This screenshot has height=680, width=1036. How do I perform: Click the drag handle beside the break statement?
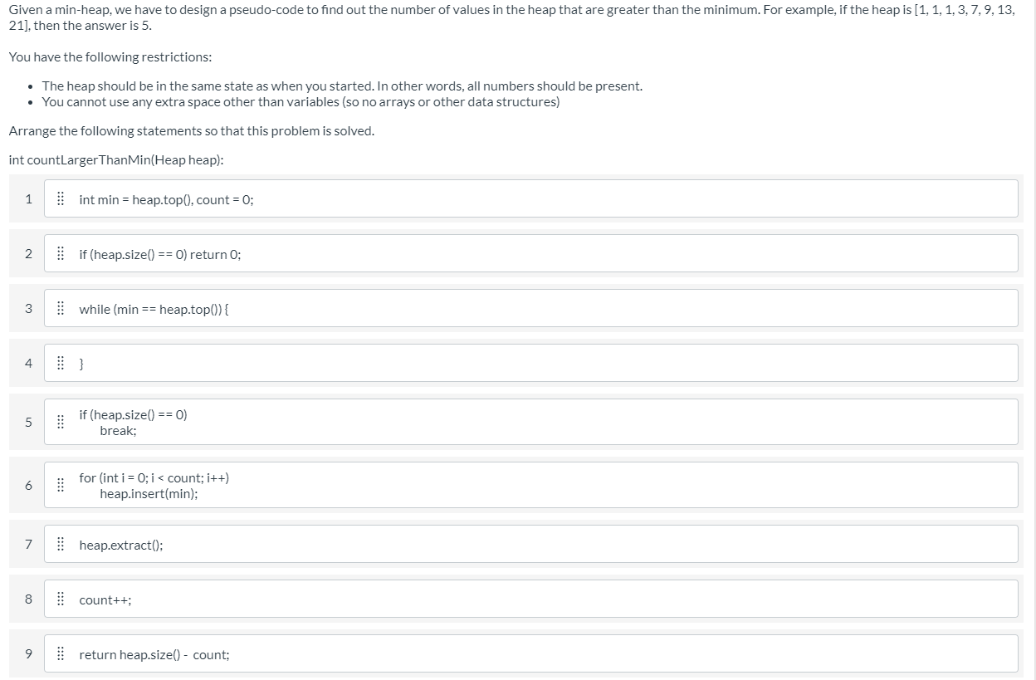click(x=60, y=422)
